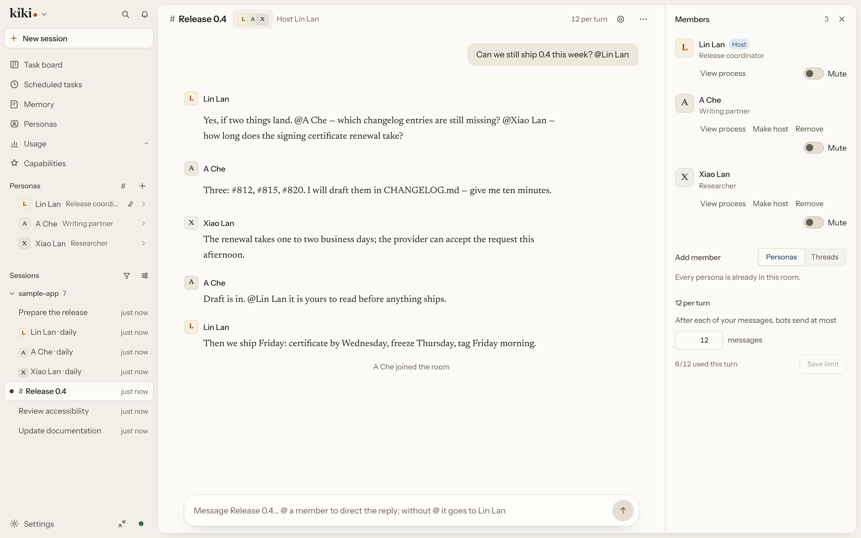861x538 pixels.
Task: View process for Lin Lan
Action: [723, 74]
